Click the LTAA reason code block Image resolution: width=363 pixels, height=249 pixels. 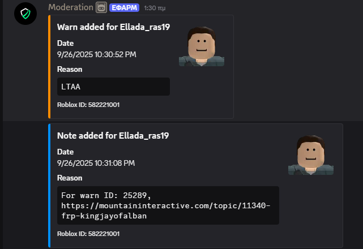pyautogui.click(x=113, y=87)
